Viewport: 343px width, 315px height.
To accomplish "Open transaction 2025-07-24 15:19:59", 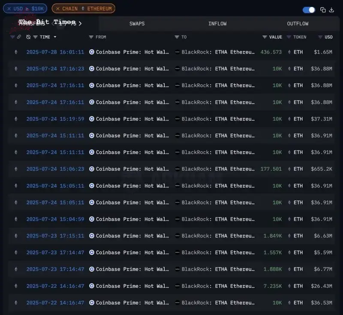I will click(55, 119).
